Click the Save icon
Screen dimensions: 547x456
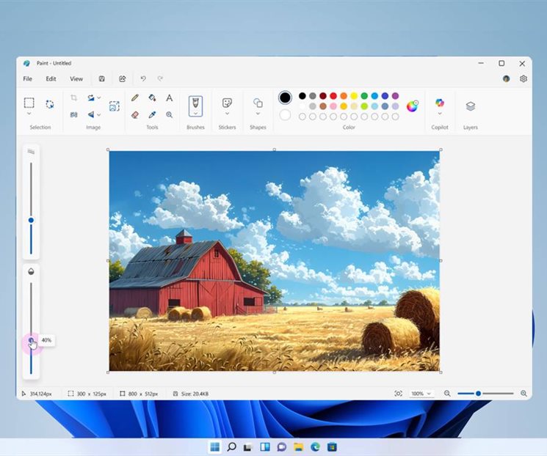[x=101, y=78]
